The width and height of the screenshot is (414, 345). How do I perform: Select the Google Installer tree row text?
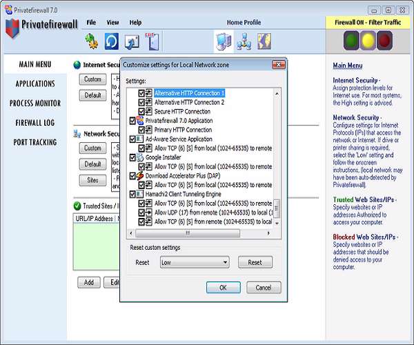tap(163, 157)
